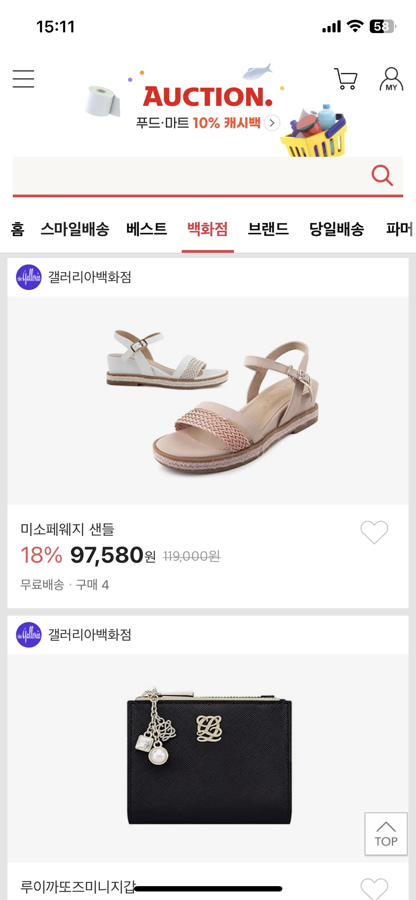Viewport: 416px width, 900px height.
Task: Open the hamburger menu
Action: [x=23, y=79]
